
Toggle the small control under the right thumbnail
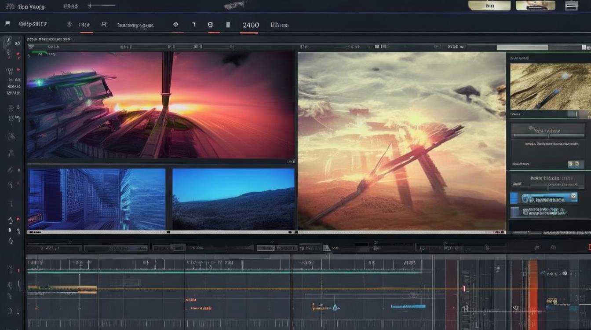pos(572,114)
